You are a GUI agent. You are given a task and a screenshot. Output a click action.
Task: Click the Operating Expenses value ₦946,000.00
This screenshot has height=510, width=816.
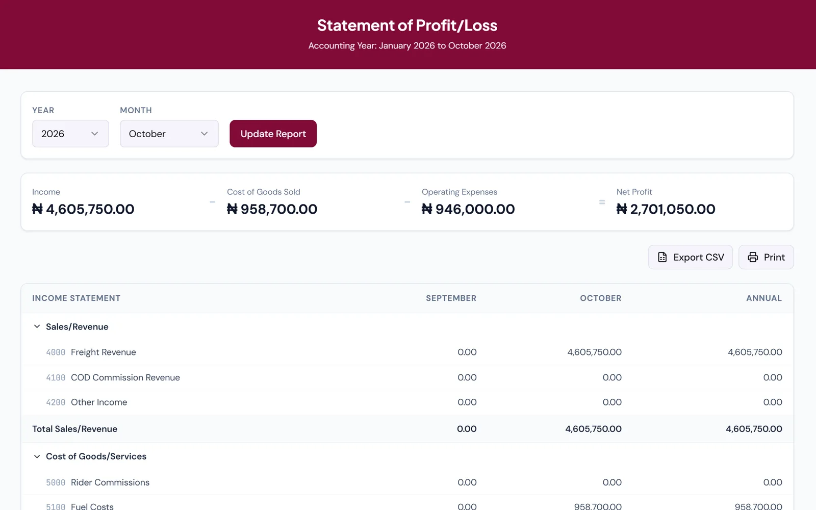[x=468, y=209]
